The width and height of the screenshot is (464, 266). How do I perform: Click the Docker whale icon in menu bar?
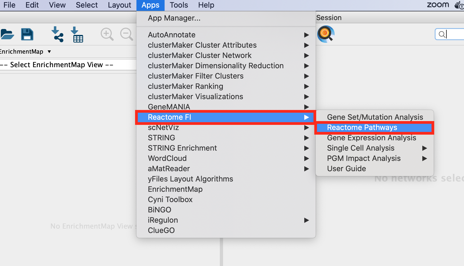(x=459, y=5)
